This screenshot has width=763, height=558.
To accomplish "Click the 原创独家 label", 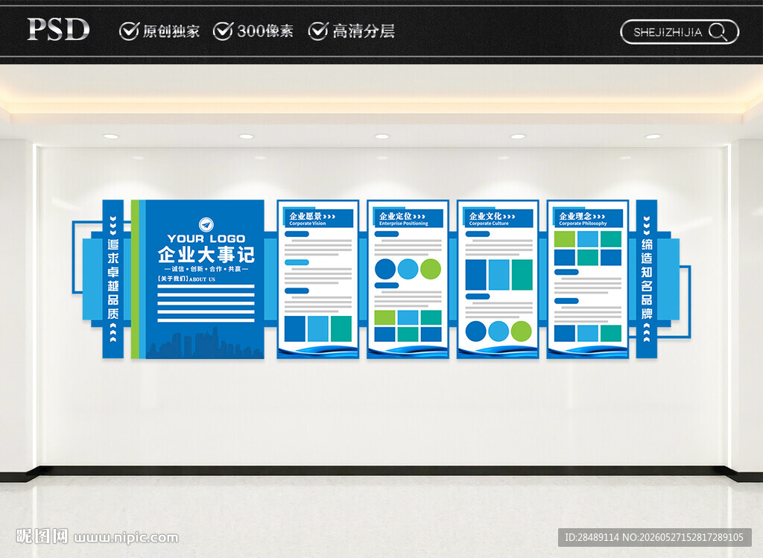I will point(171,31).
